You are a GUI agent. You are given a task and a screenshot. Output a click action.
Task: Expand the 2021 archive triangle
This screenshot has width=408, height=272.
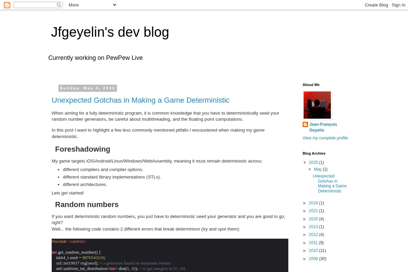point(305,211)
